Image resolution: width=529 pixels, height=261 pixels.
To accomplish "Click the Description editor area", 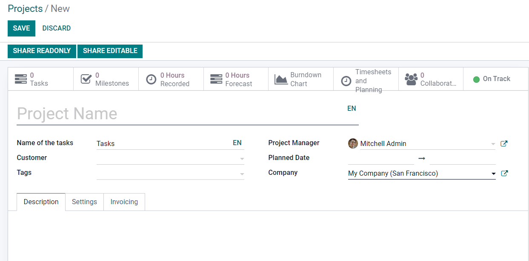I will pos(268,236).
